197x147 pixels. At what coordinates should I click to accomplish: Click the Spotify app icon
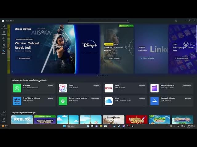click(x=63, y=101)
